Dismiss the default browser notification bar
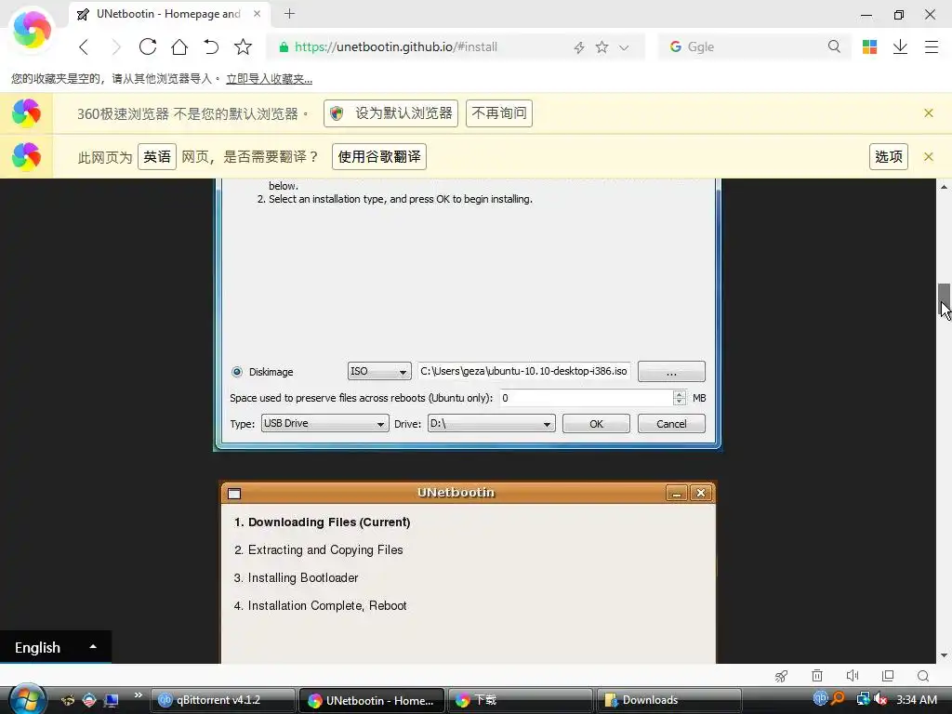This screenshot has height=714, width=952. tap(929, 112)
